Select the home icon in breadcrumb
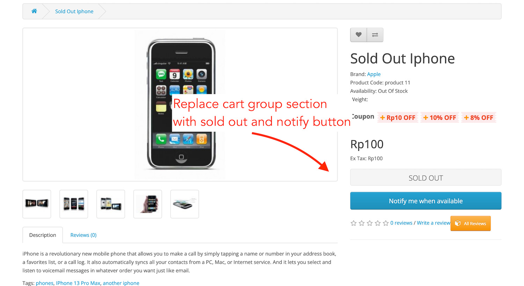524x286 pixels. (34, 11)
